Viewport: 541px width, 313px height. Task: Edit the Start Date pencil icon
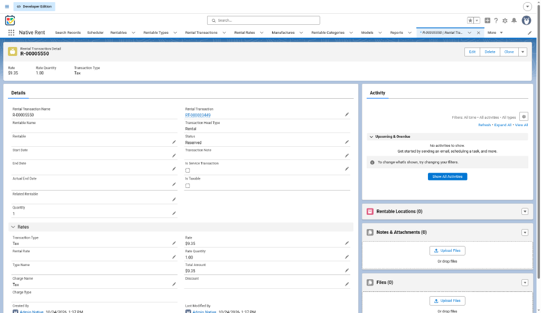coord(174,156)
